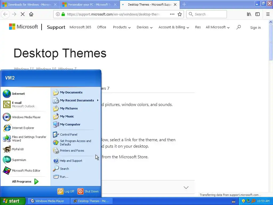Open Microsoft 365 nav link
The width and height of the screenshot is (273, 205).
coord(80,27)
